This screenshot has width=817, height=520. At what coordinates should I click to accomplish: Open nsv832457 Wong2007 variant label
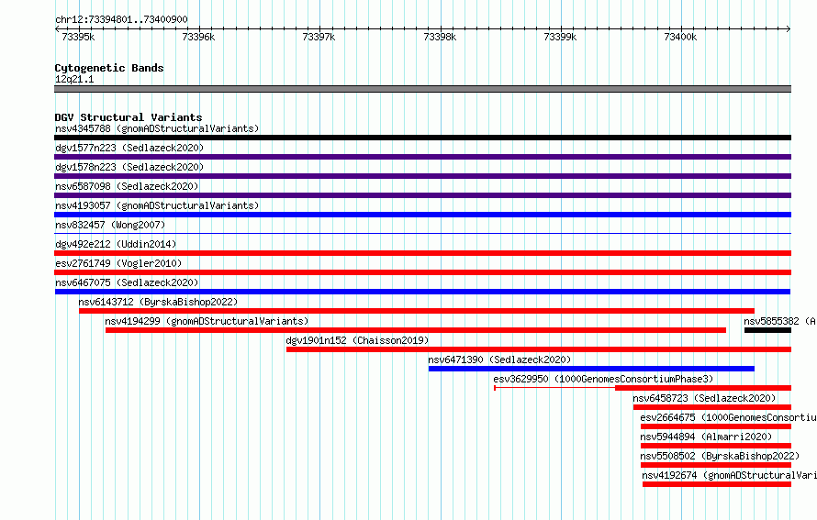110,225
